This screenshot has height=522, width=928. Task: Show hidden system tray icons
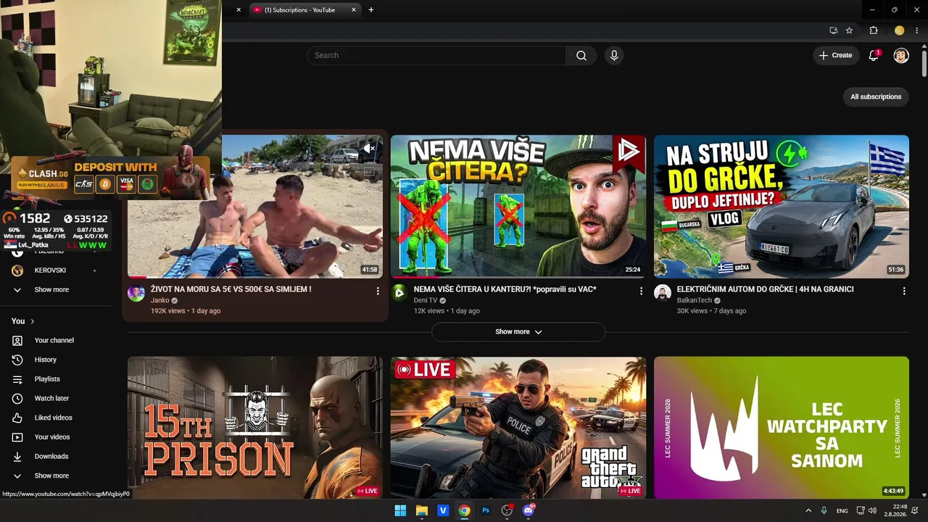pos(808,510)
